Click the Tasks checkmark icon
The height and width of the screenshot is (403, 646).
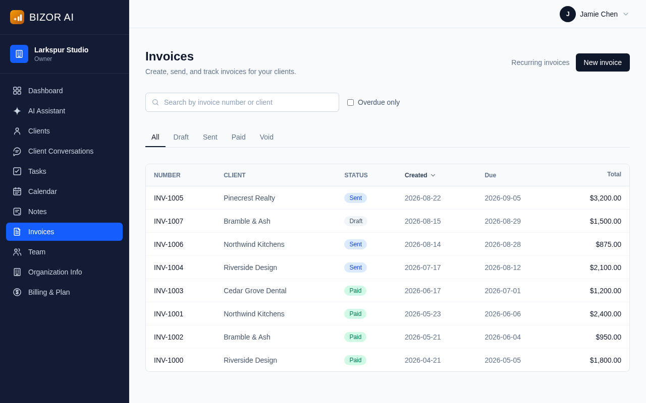point(17,171)
